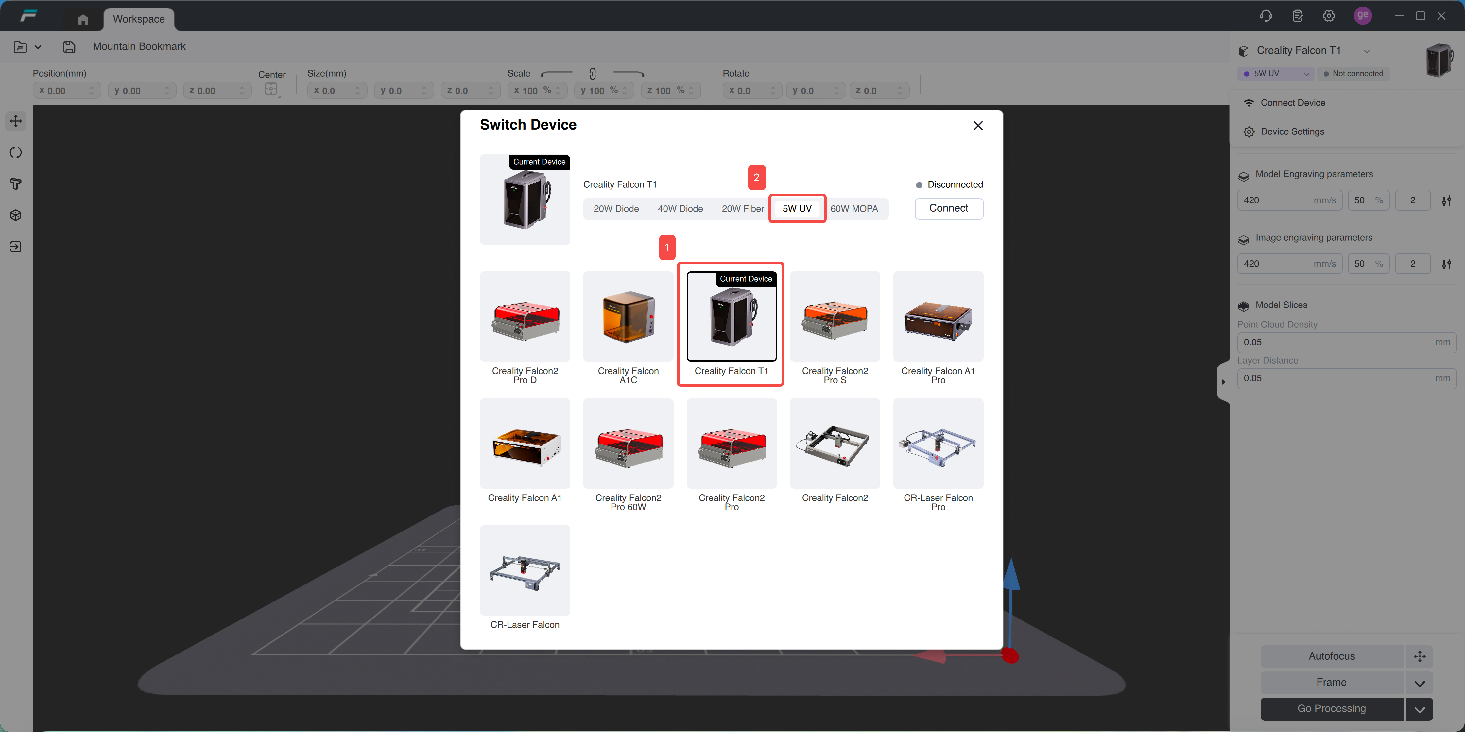Open Model Engraving advanced settings sliders icon

1447,200
